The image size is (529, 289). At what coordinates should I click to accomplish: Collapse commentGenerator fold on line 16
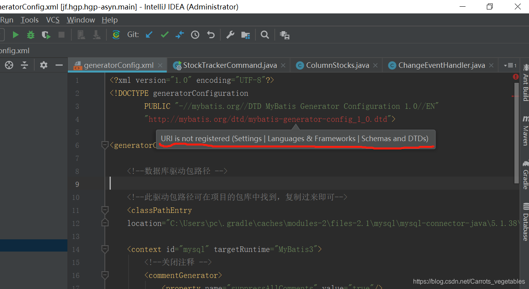pos(105,275)
